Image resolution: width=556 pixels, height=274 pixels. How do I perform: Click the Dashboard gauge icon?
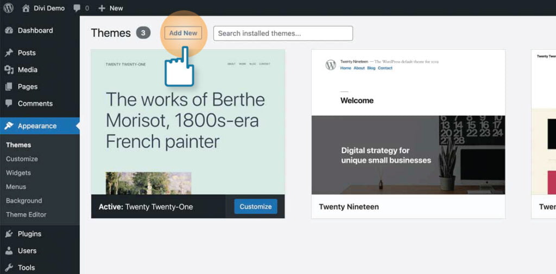(9, 30)
